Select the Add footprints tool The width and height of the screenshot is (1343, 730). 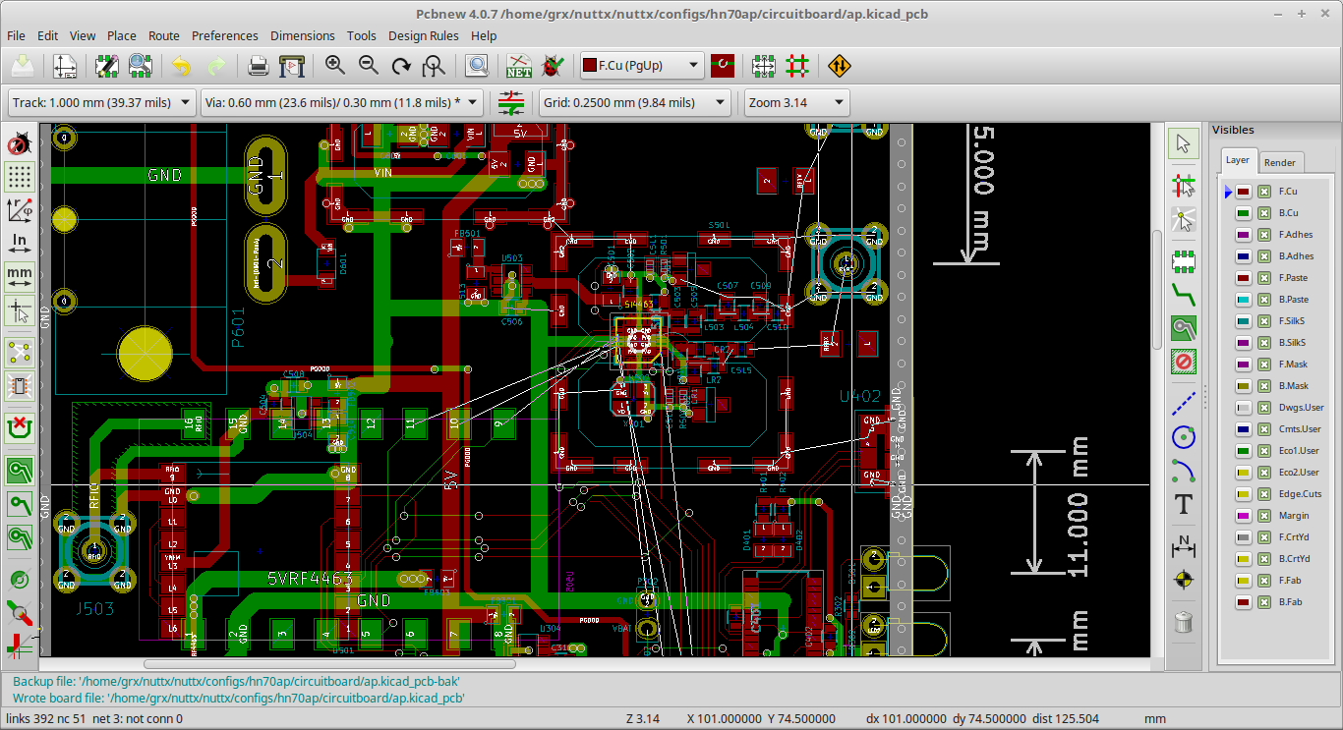tap(1184, 260)
